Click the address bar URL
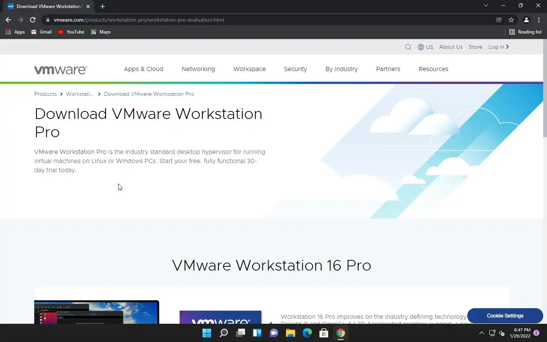Viewport: 547px width, 342px height. [139, 20]
